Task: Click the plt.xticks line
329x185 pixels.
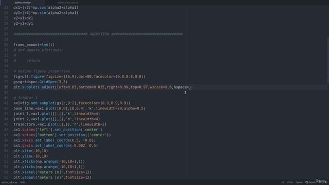Action: click(x=49, y=161)
